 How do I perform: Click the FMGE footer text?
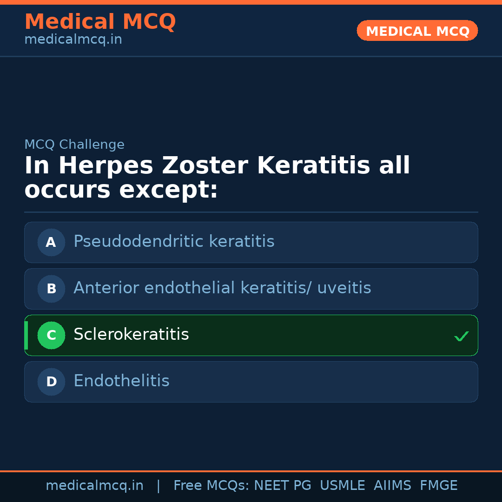[x=438, y=486]
